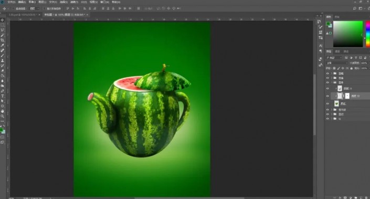Open the layer opacity percentage dropdown
The height and width of the screenshot is (199, 370).
(x=365, y=63)
